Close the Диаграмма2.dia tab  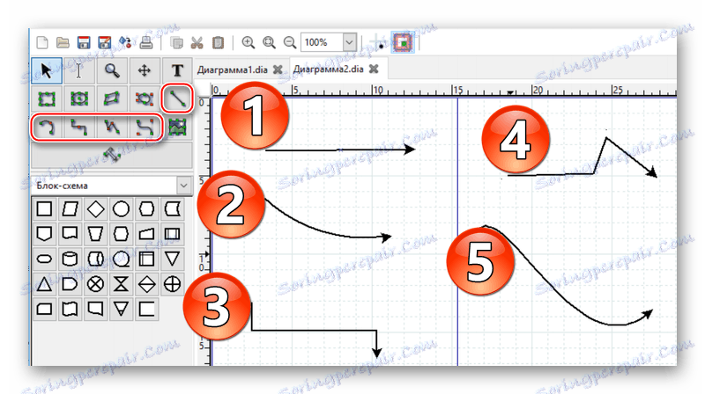pos(374,69)
